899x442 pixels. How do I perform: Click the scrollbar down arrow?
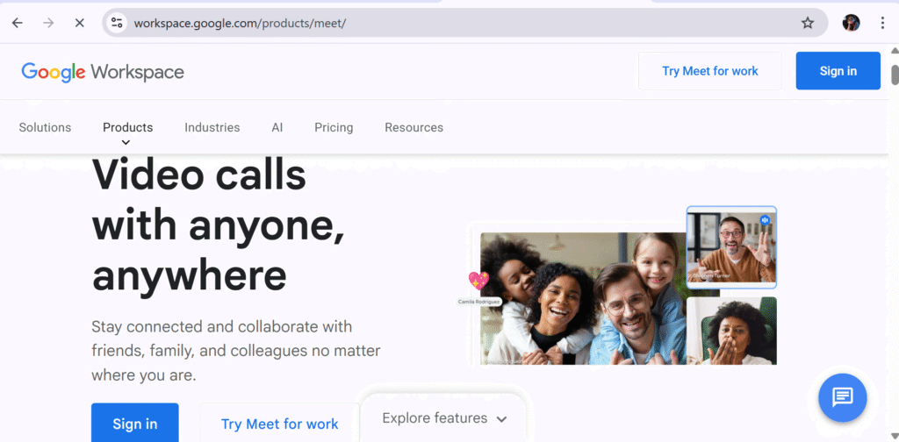click(x=895, y=438)
